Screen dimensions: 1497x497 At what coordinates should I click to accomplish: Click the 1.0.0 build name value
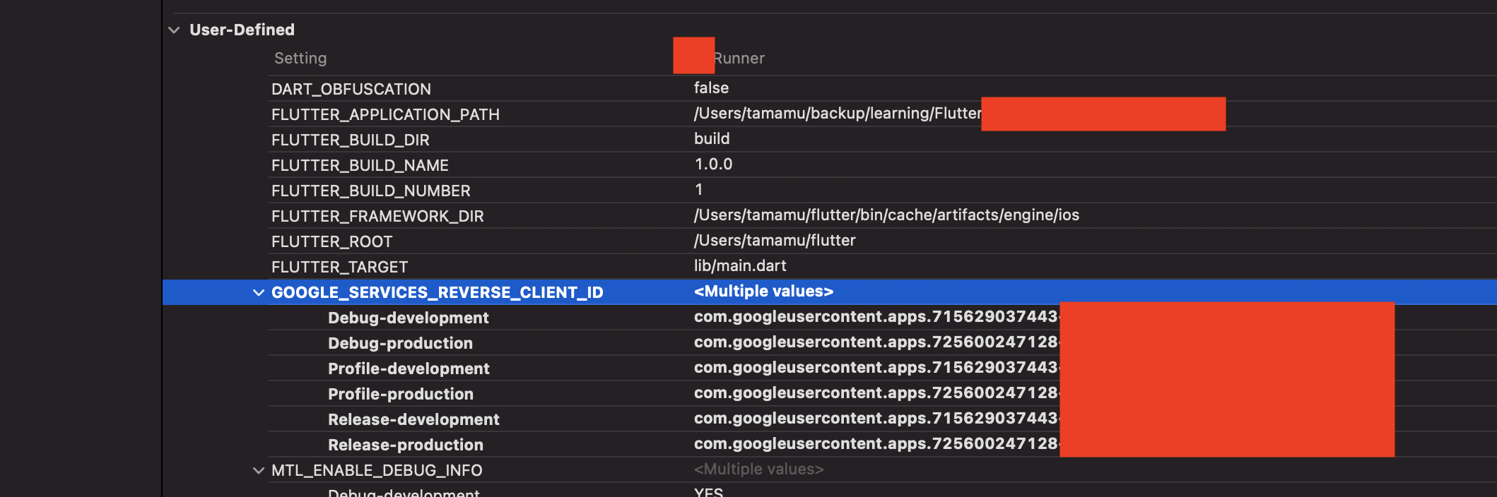tap(713, 164)
